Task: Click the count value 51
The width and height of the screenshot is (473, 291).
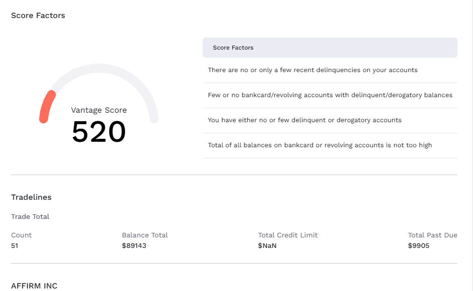Action: pyautogui.click(x=15, y=246)
